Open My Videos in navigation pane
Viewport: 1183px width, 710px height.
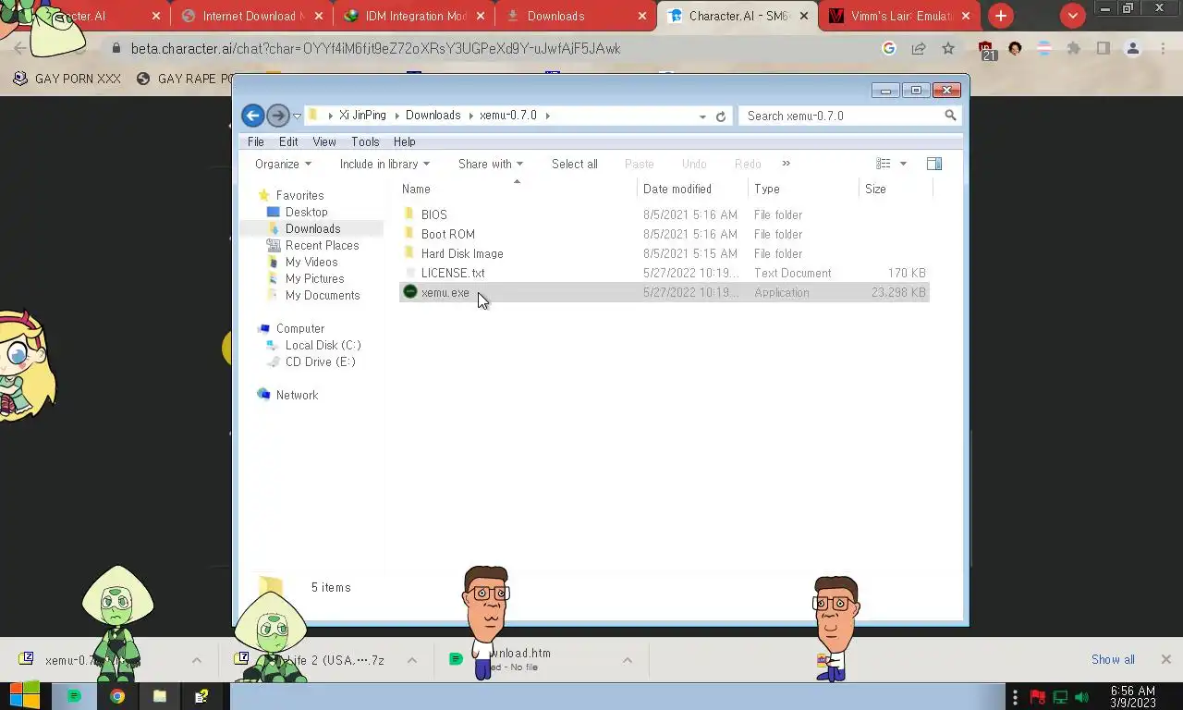point(311,262)
